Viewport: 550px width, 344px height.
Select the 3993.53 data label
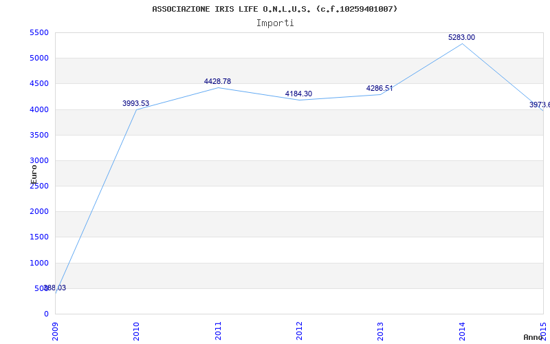pyautogui.click(x=135, y=104)
